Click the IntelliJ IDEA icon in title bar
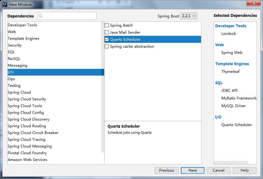This screenshot has width=263, height=179. click(x=5, y=4)
